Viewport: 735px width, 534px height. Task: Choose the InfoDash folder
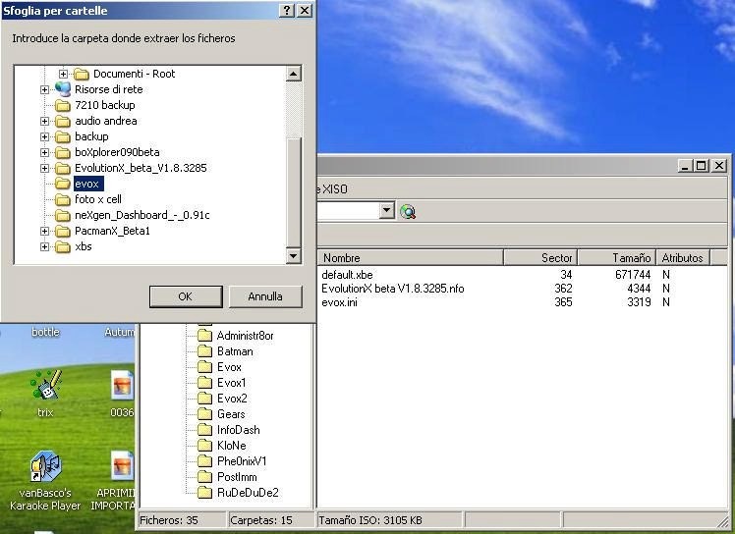point(238,430)
